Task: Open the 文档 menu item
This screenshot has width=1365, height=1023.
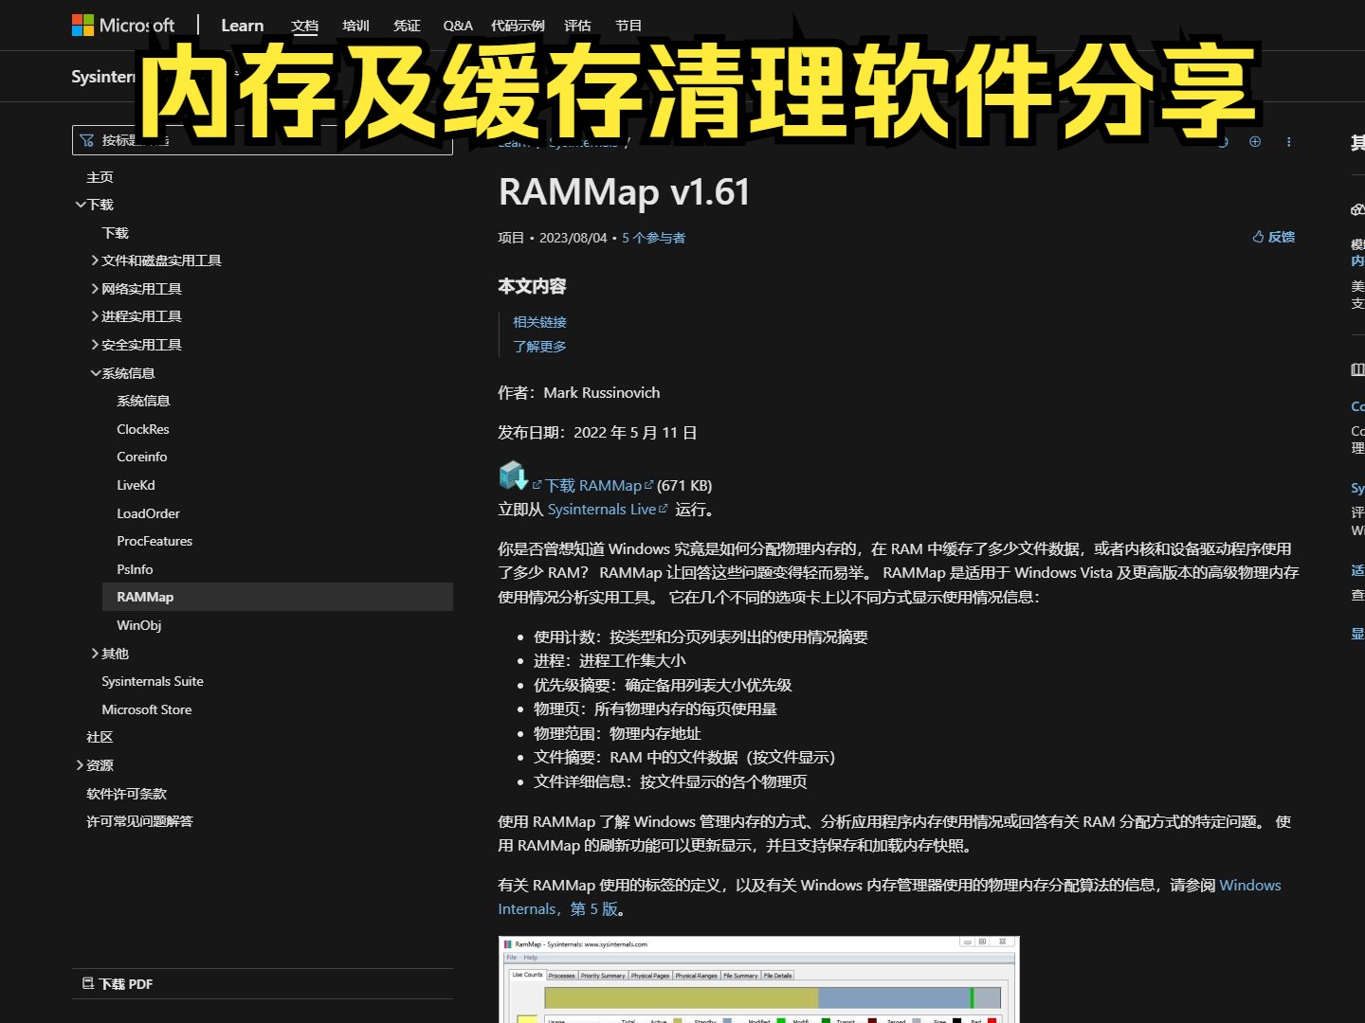Action: [x=305, y=26]
